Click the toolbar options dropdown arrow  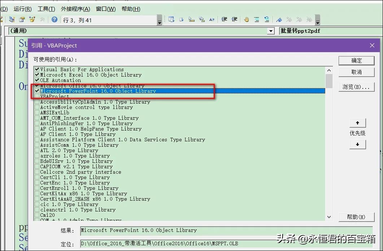318,22
